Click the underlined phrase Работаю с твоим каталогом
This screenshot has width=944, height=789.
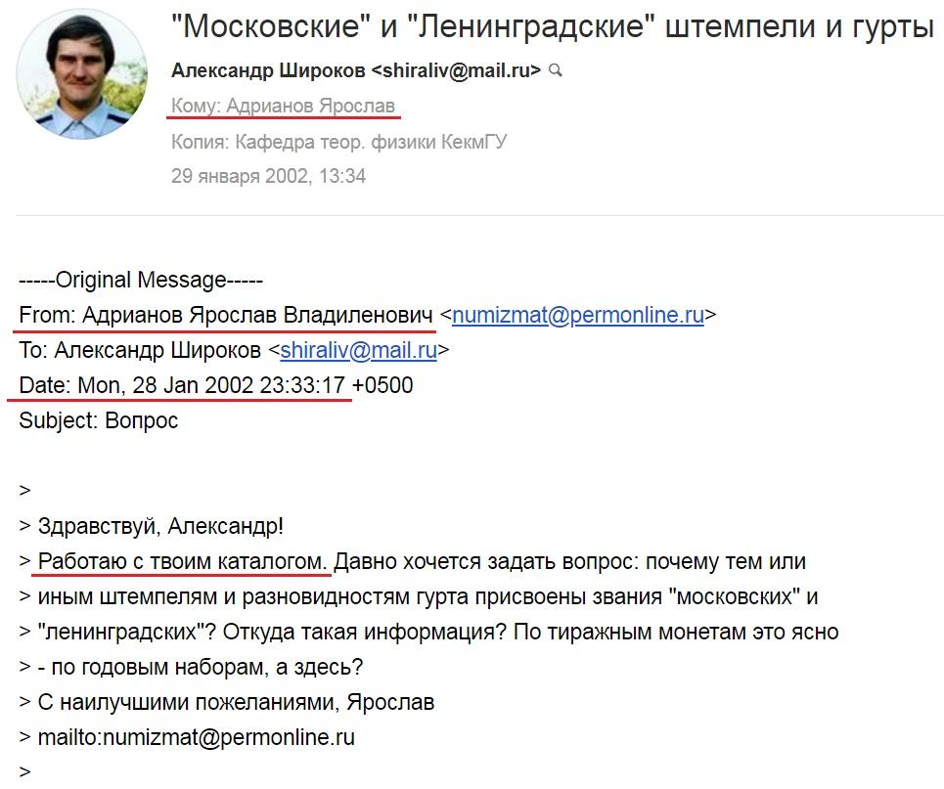tap(182, 561)
